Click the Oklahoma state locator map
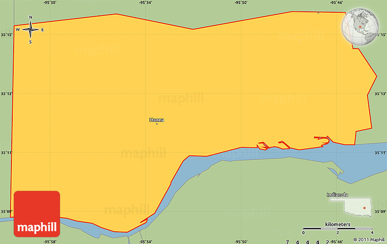387x244 pixels. pyautogui.click(x=357, y=207)
